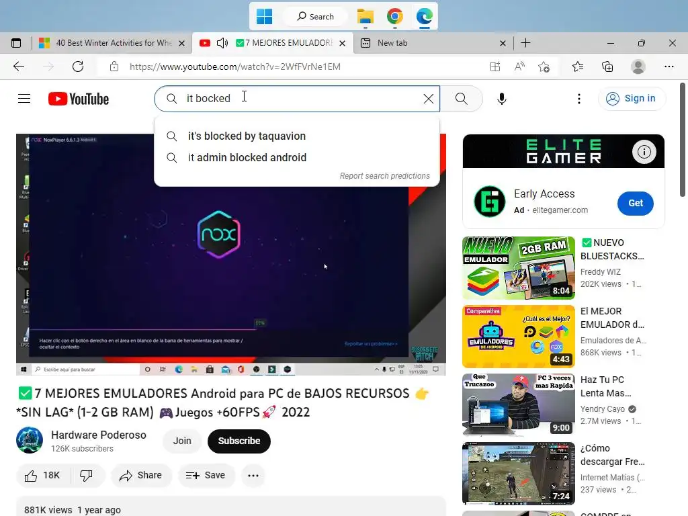Open the ad info icon on Elite Gamer
This screenshot has height=516, width=688.
click(644, 152)
